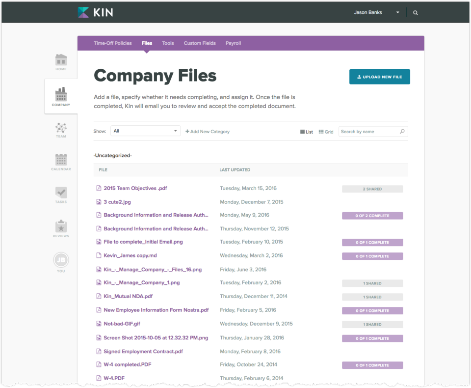
Task: Open New Employee Information Form Nostra.pdf
Action: pyautogui.click(x=156, y=310)
